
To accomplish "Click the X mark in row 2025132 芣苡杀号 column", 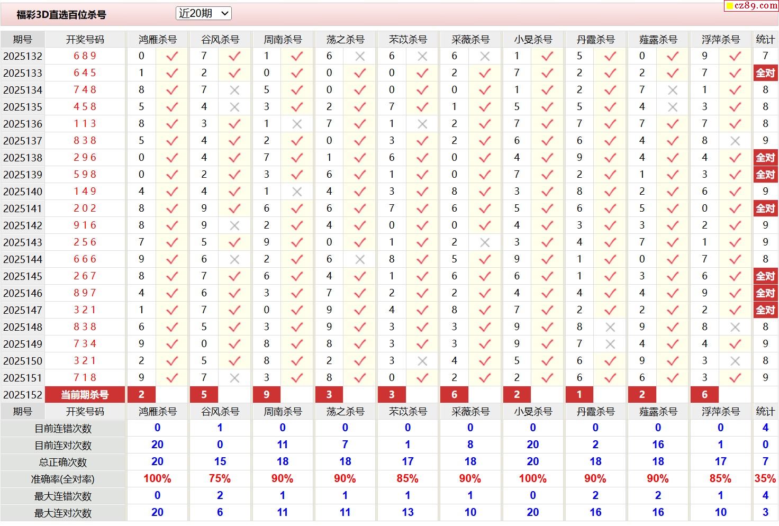I will 422,56.
